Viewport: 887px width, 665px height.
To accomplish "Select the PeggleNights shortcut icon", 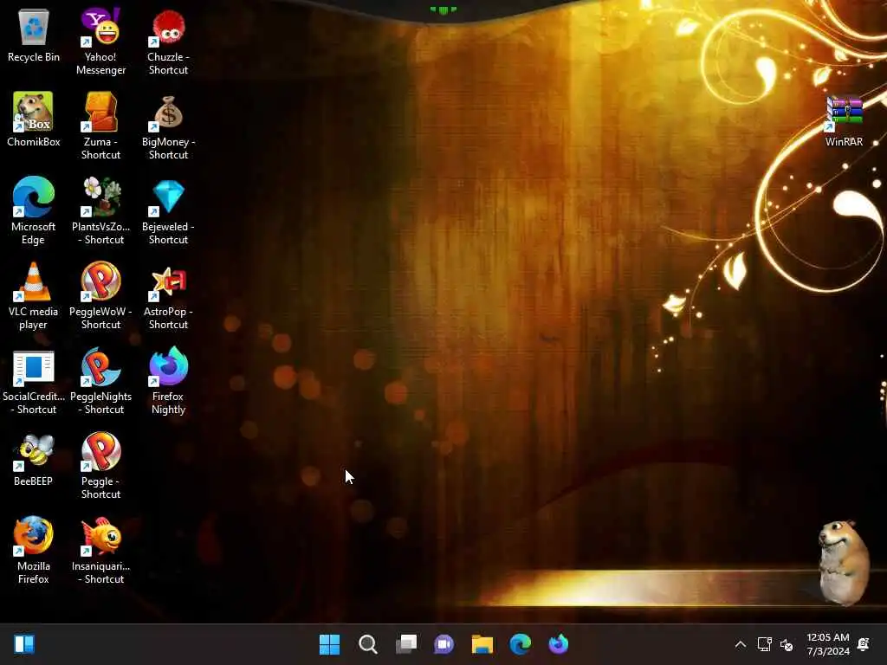I will point(100,381).
